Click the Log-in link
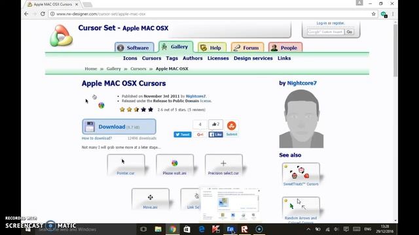The width and height of the screenshot is (419, 235). [x=321, y=23]
